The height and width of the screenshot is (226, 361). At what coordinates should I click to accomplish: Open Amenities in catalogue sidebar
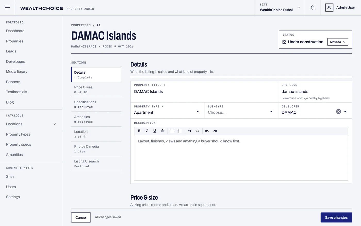[14, 155]
